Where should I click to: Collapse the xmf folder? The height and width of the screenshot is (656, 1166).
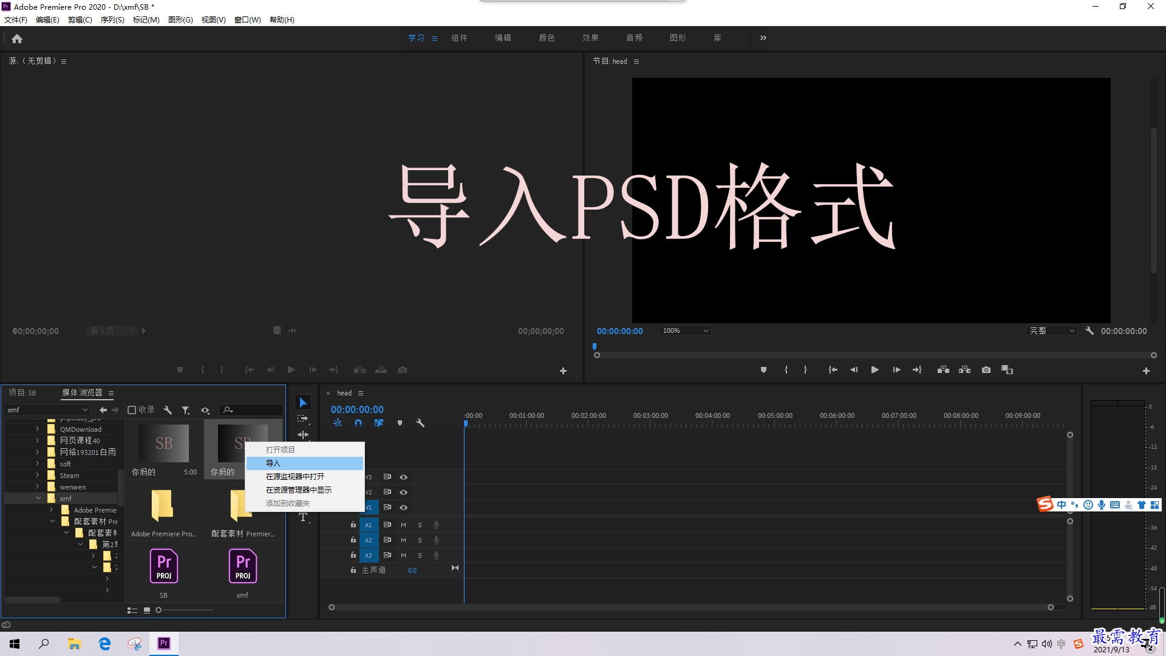[38, 498]
